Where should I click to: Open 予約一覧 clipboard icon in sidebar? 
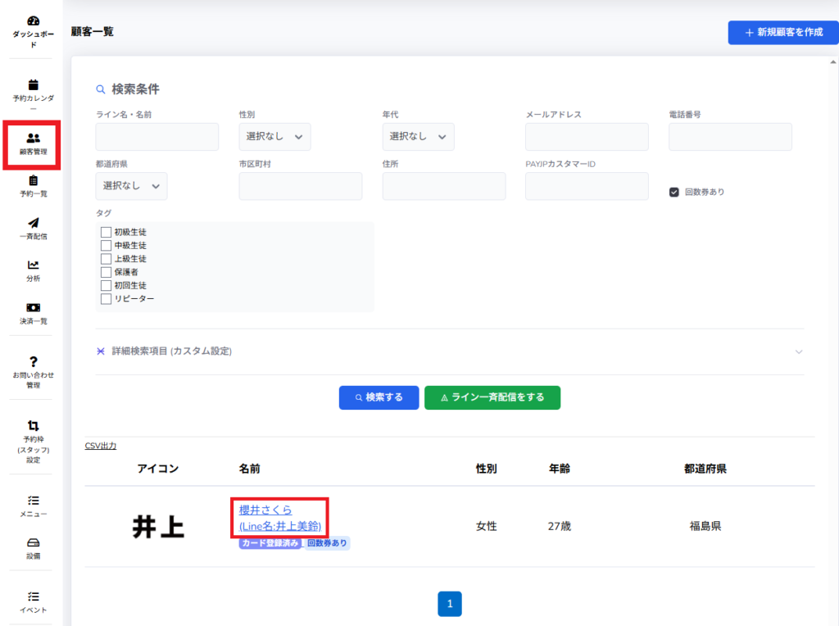tap(33, 180)
